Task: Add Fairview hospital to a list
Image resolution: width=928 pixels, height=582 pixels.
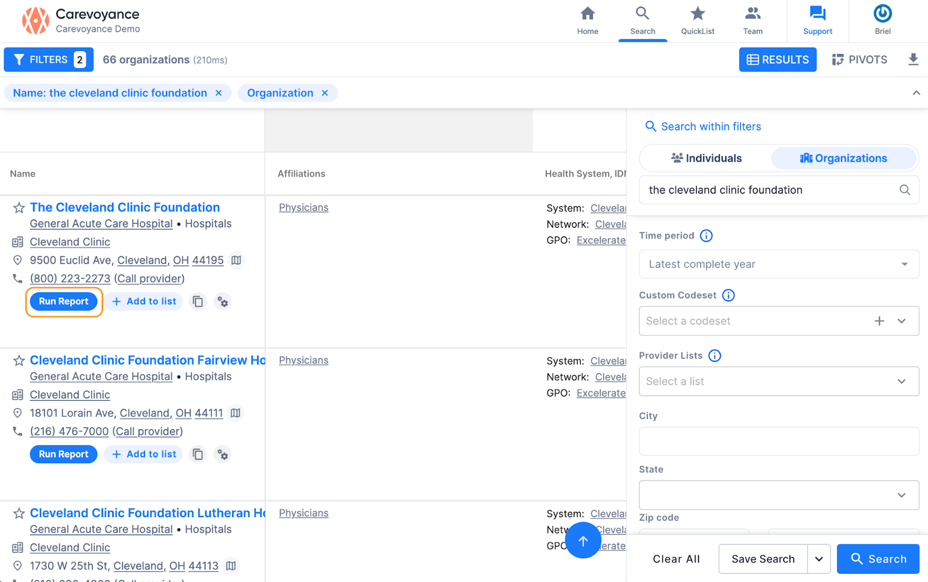Action: point(144,454)
